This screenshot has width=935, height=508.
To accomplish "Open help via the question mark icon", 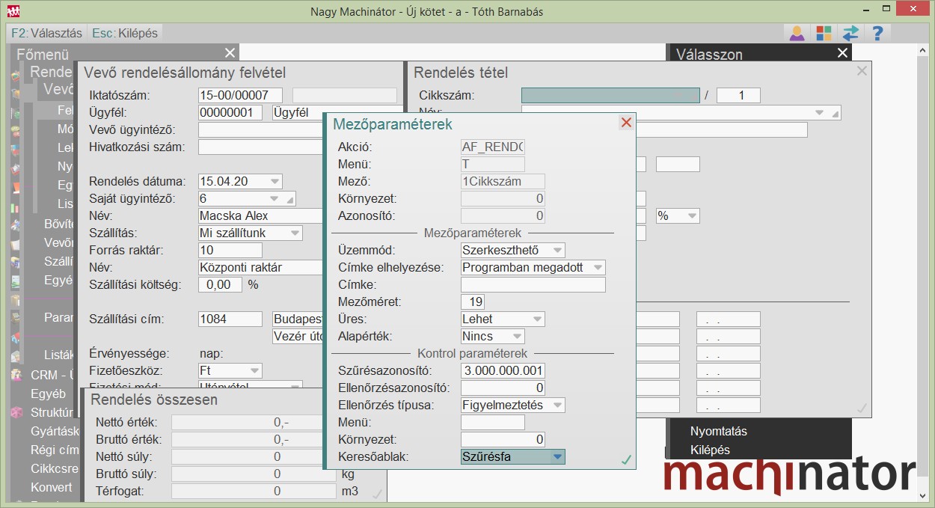I will [877, 34].
